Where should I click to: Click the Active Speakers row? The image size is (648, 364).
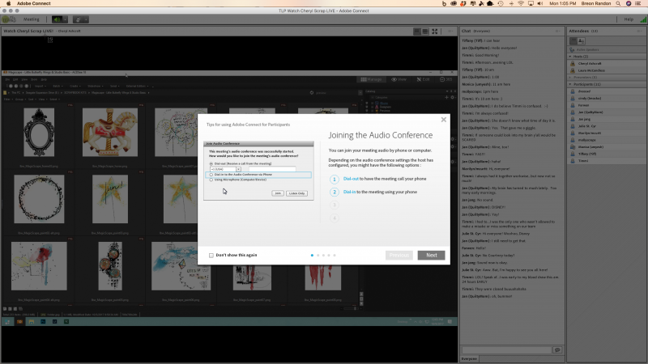[x=606, y=49]
